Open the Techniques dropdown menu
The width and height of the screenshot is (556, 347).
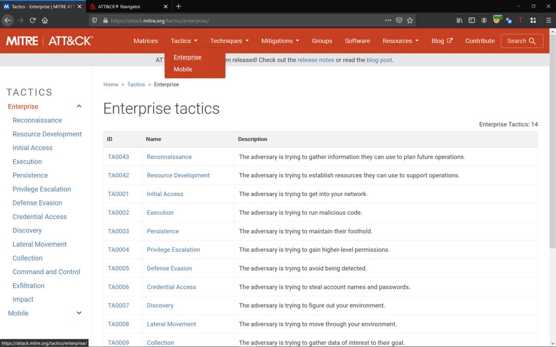pyautogui.click(x=229, y=41)
